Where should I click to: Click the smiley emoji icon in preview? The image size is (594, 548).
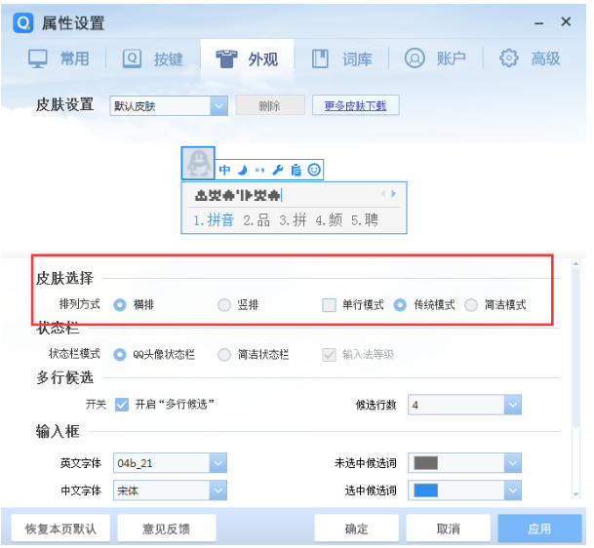(314, 170)
